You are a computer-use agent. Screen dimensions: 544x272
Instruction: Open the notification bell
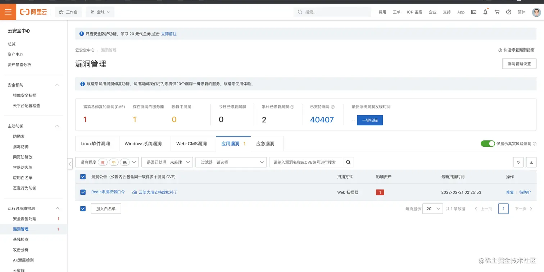pos(485,12)
